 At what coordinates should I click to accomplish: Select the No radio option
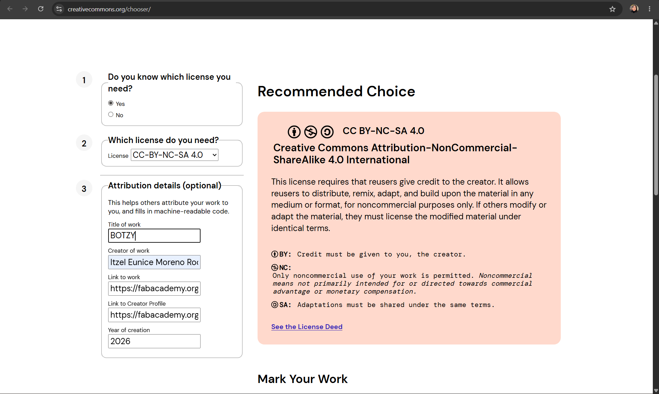[x=111, y=114]
